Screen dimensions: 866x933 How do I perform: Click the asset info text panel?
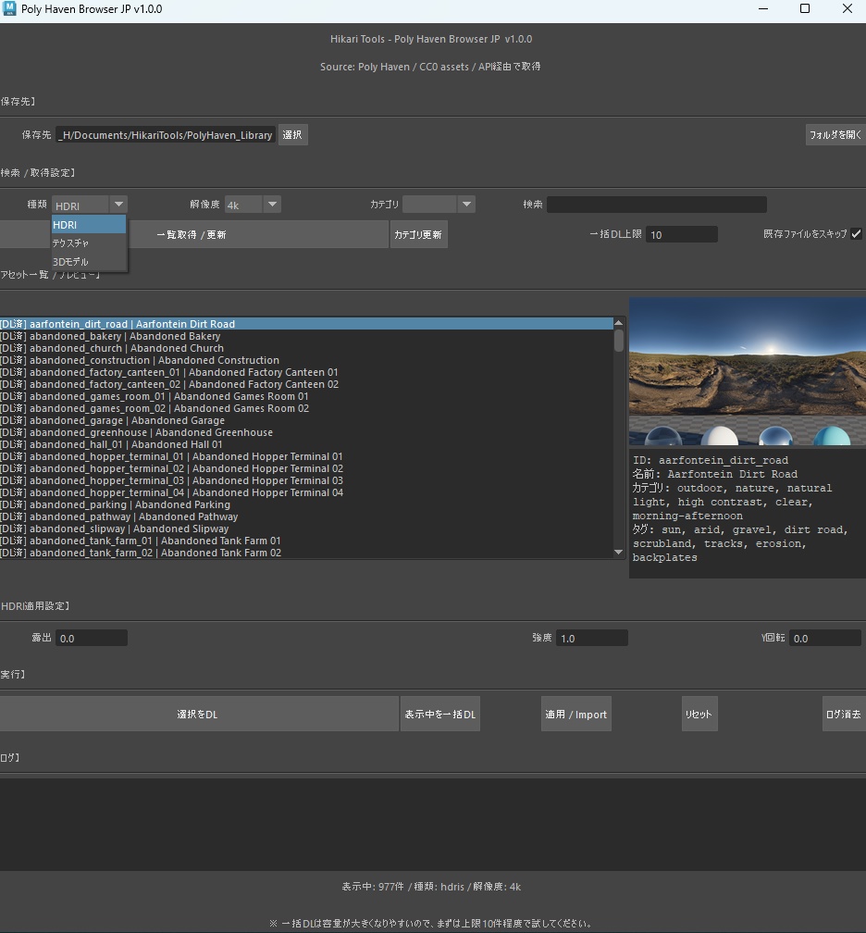pos(748,514)
